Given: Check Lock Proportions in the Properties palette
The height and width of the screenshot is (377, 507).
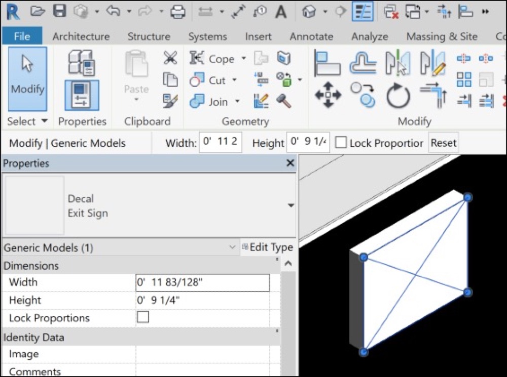Looking at the screenshot, I should coord(142,318).
